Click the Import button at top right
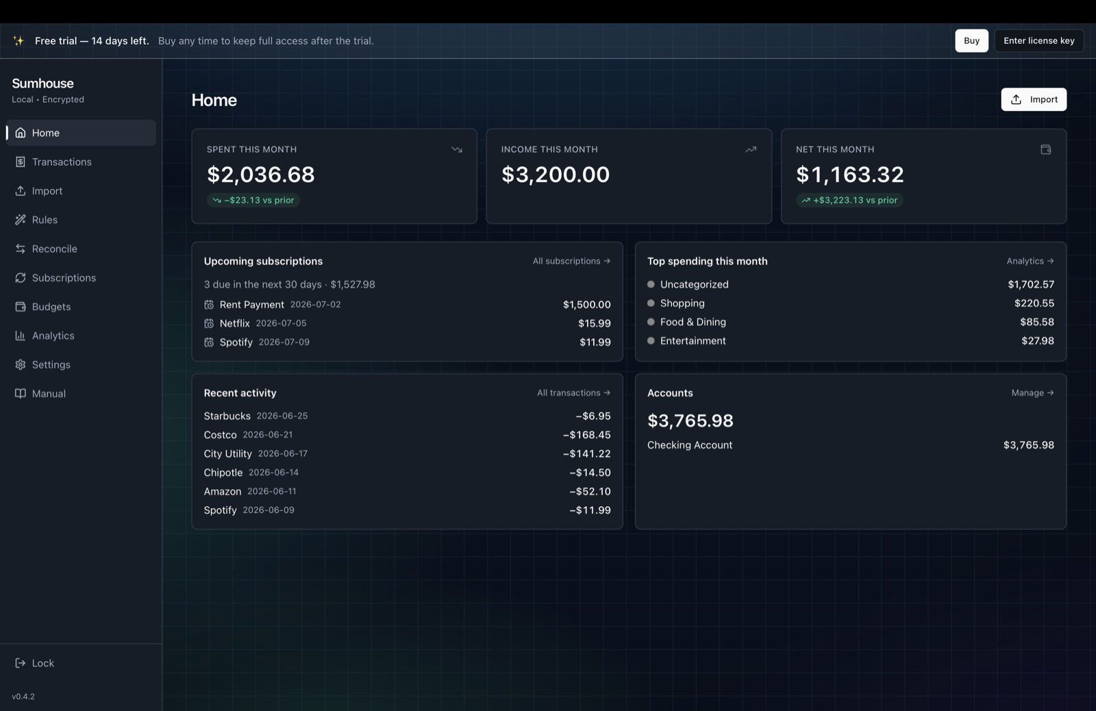 click(x=1034, y=99)
